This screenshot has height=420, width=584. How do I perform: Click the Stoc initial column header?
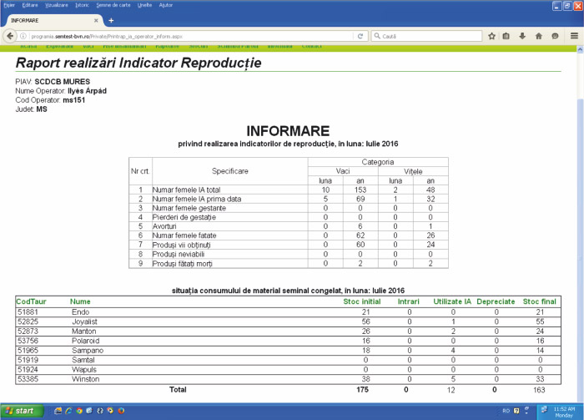361,301
